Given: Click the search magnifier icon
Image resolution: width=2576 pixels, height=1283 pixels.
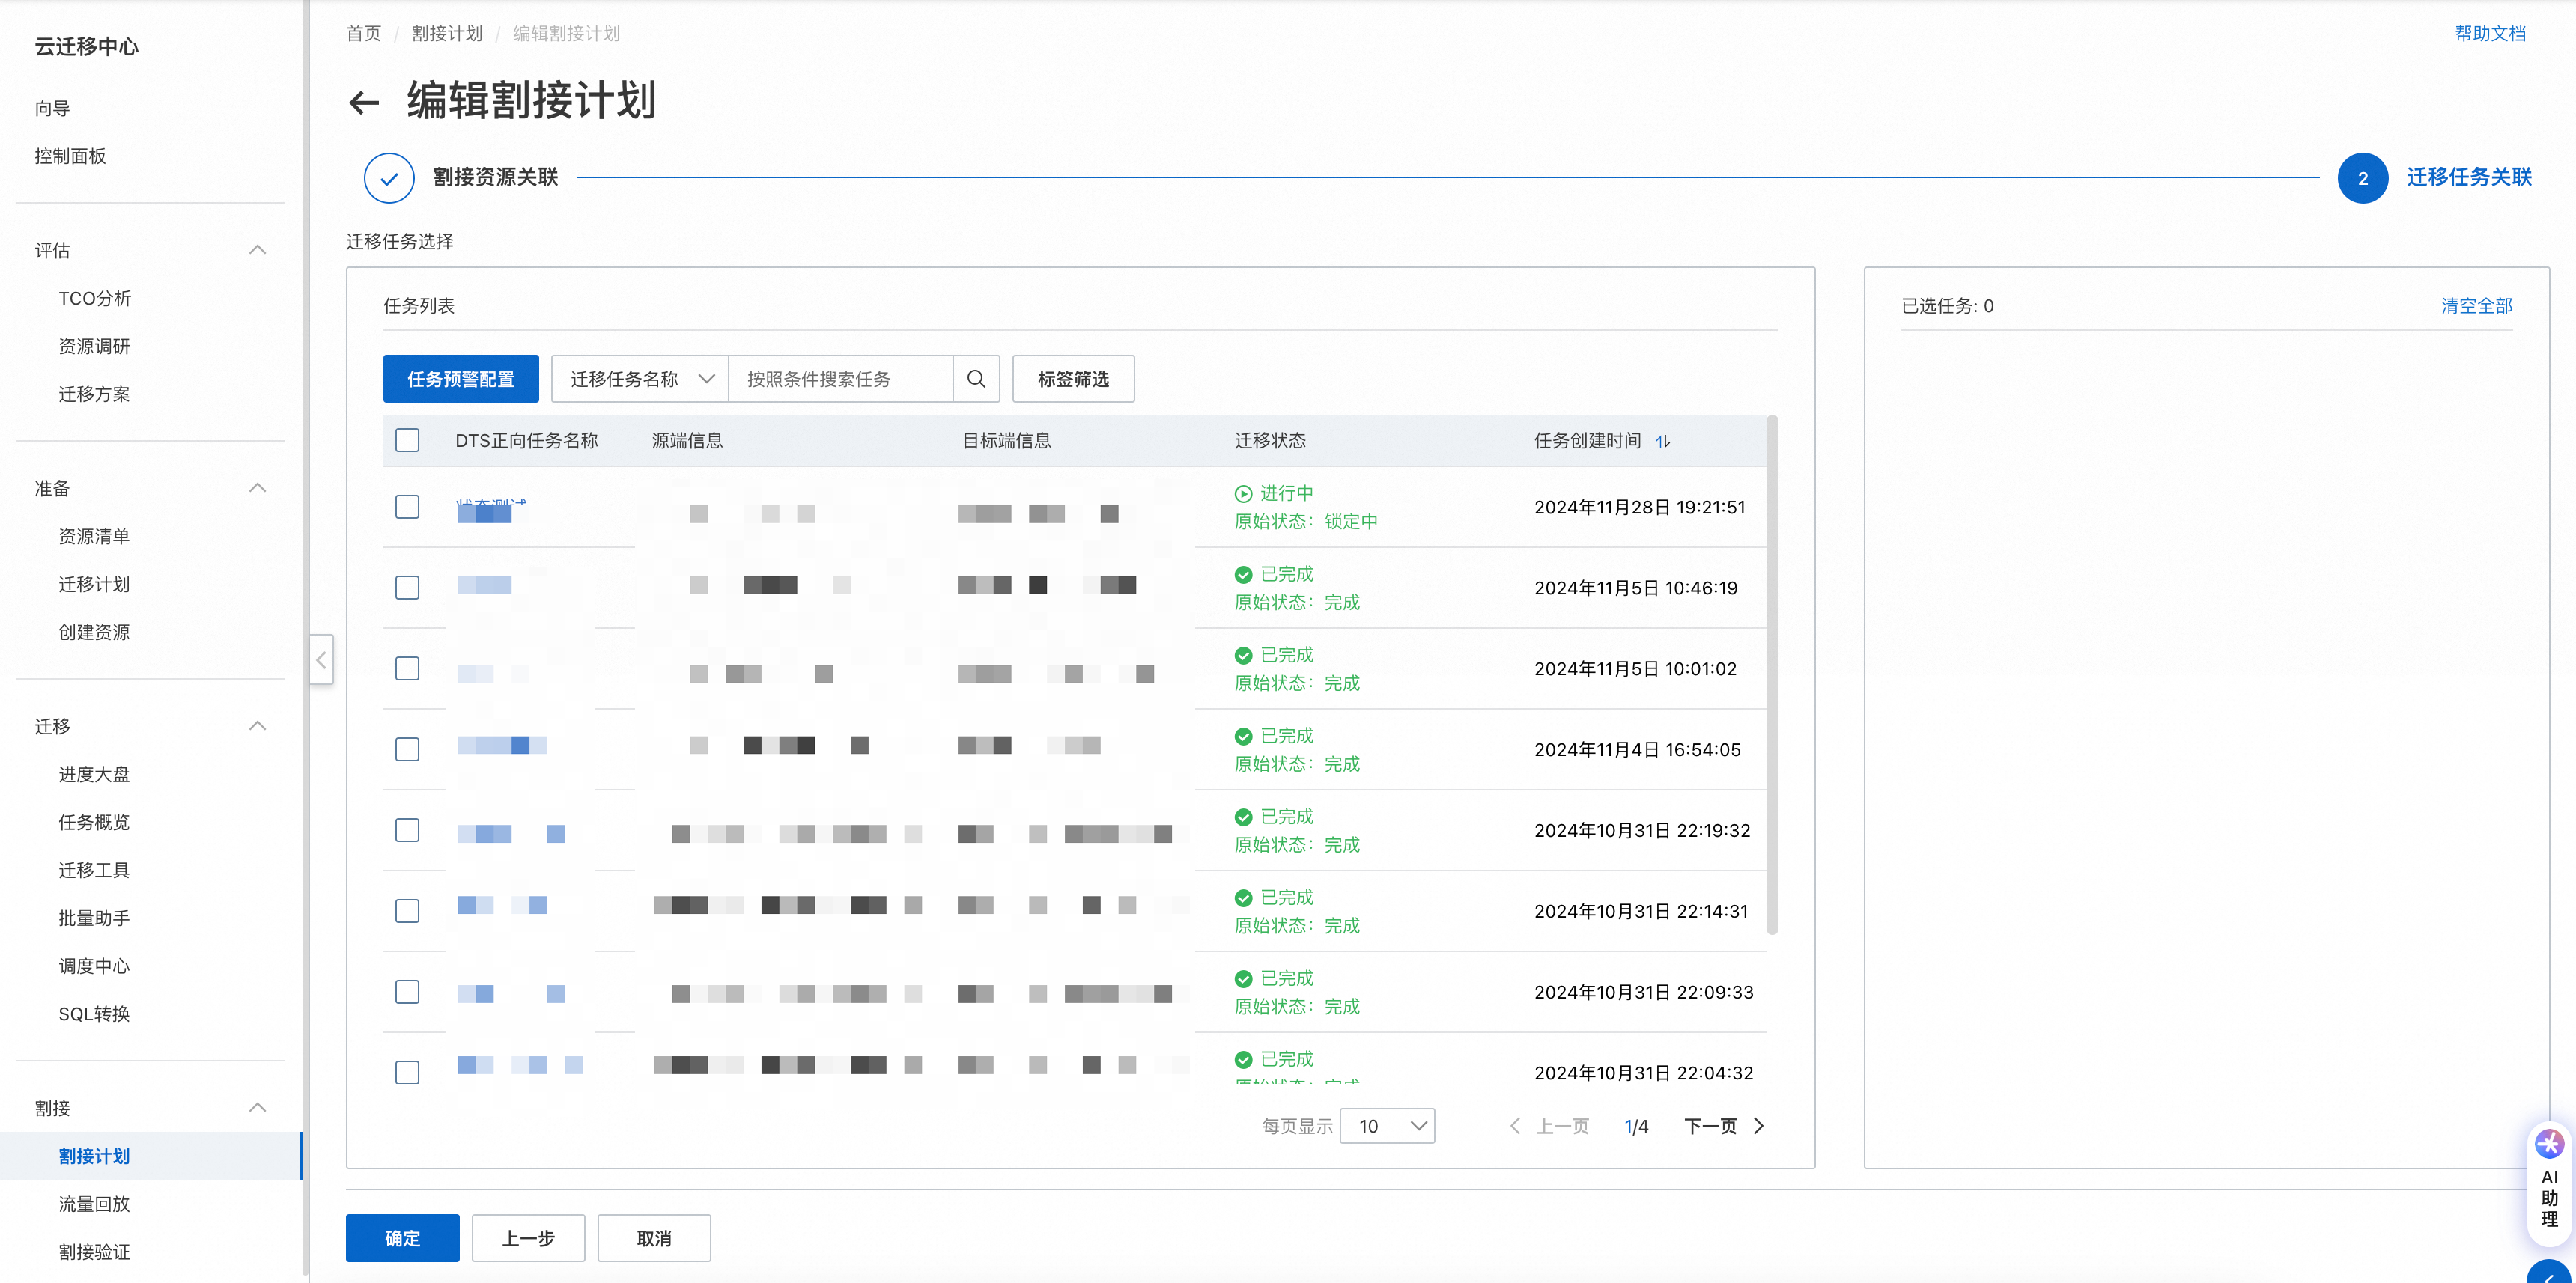Looking at the screenshot, I should [x=976, y=379].
